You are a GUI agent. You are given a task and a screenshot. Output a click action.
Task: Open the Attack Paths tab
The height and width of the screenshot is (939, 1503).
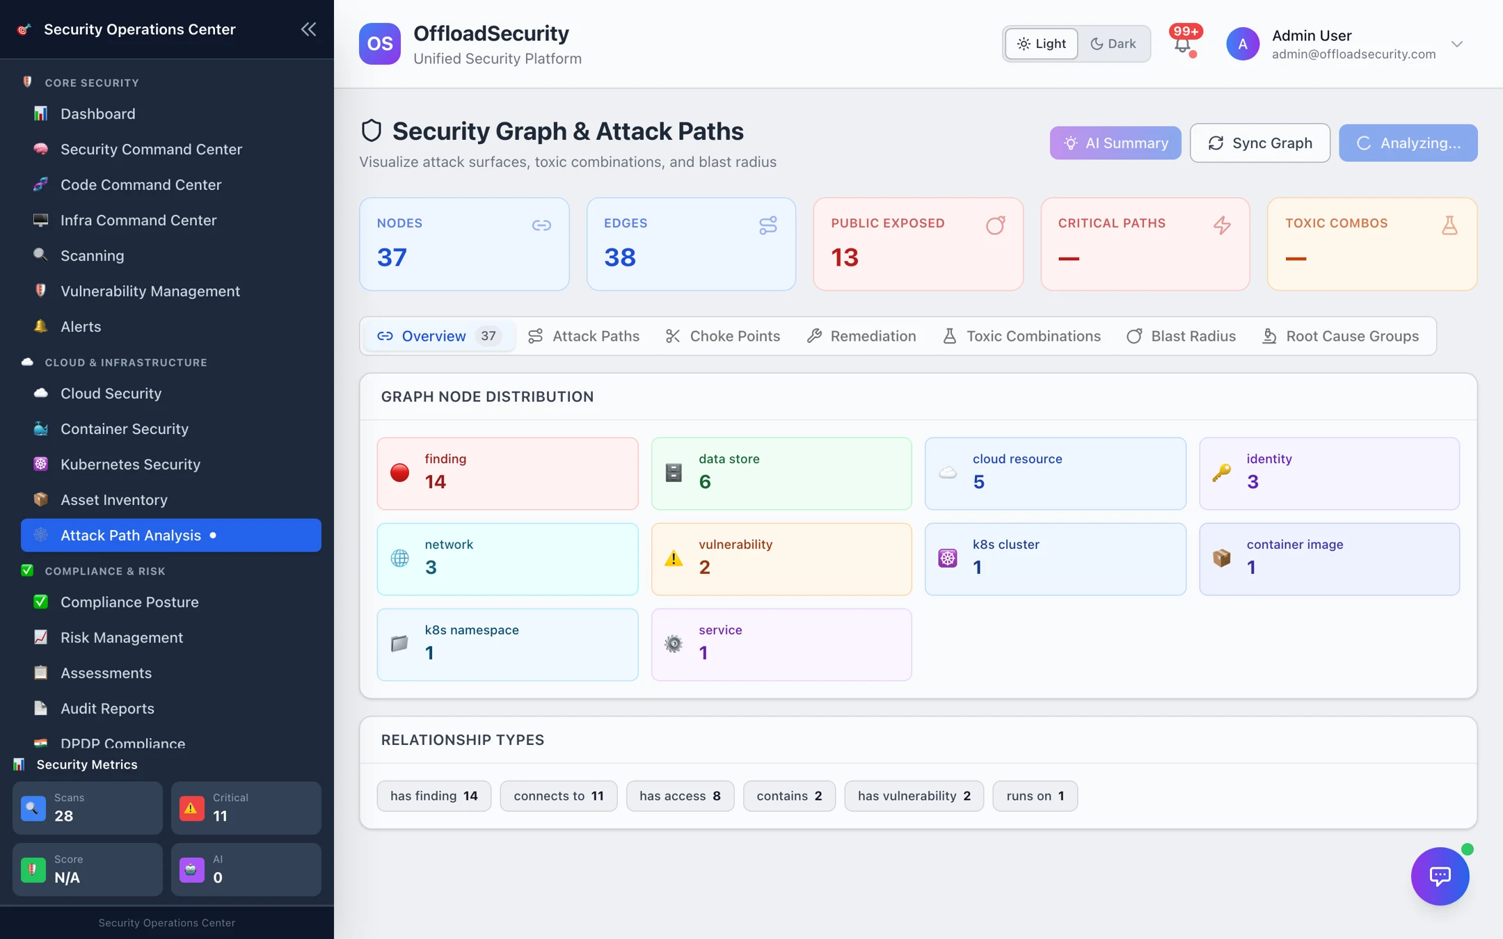point(584,336)
